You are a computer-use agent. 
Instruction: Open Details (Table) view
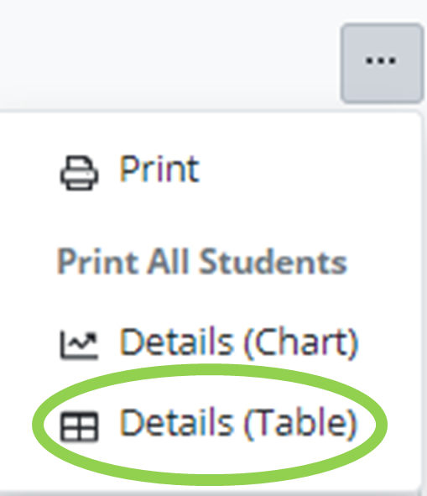tap(209, 425)
